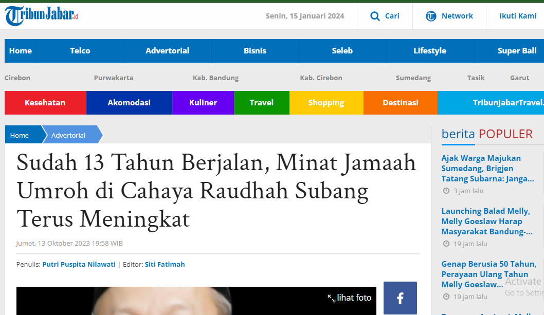Open the Seleb menu item
Viewport: 544px width, 315px height.
coord(342,51)
